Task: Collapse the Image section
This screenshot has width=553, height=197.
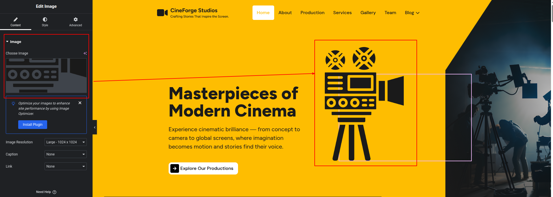Action: click(x=7, y=42)
